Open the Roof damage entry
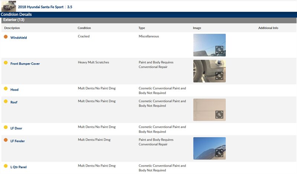Viewport: 297px width, 174px height. pyautogui.click(x=14, y=102)
